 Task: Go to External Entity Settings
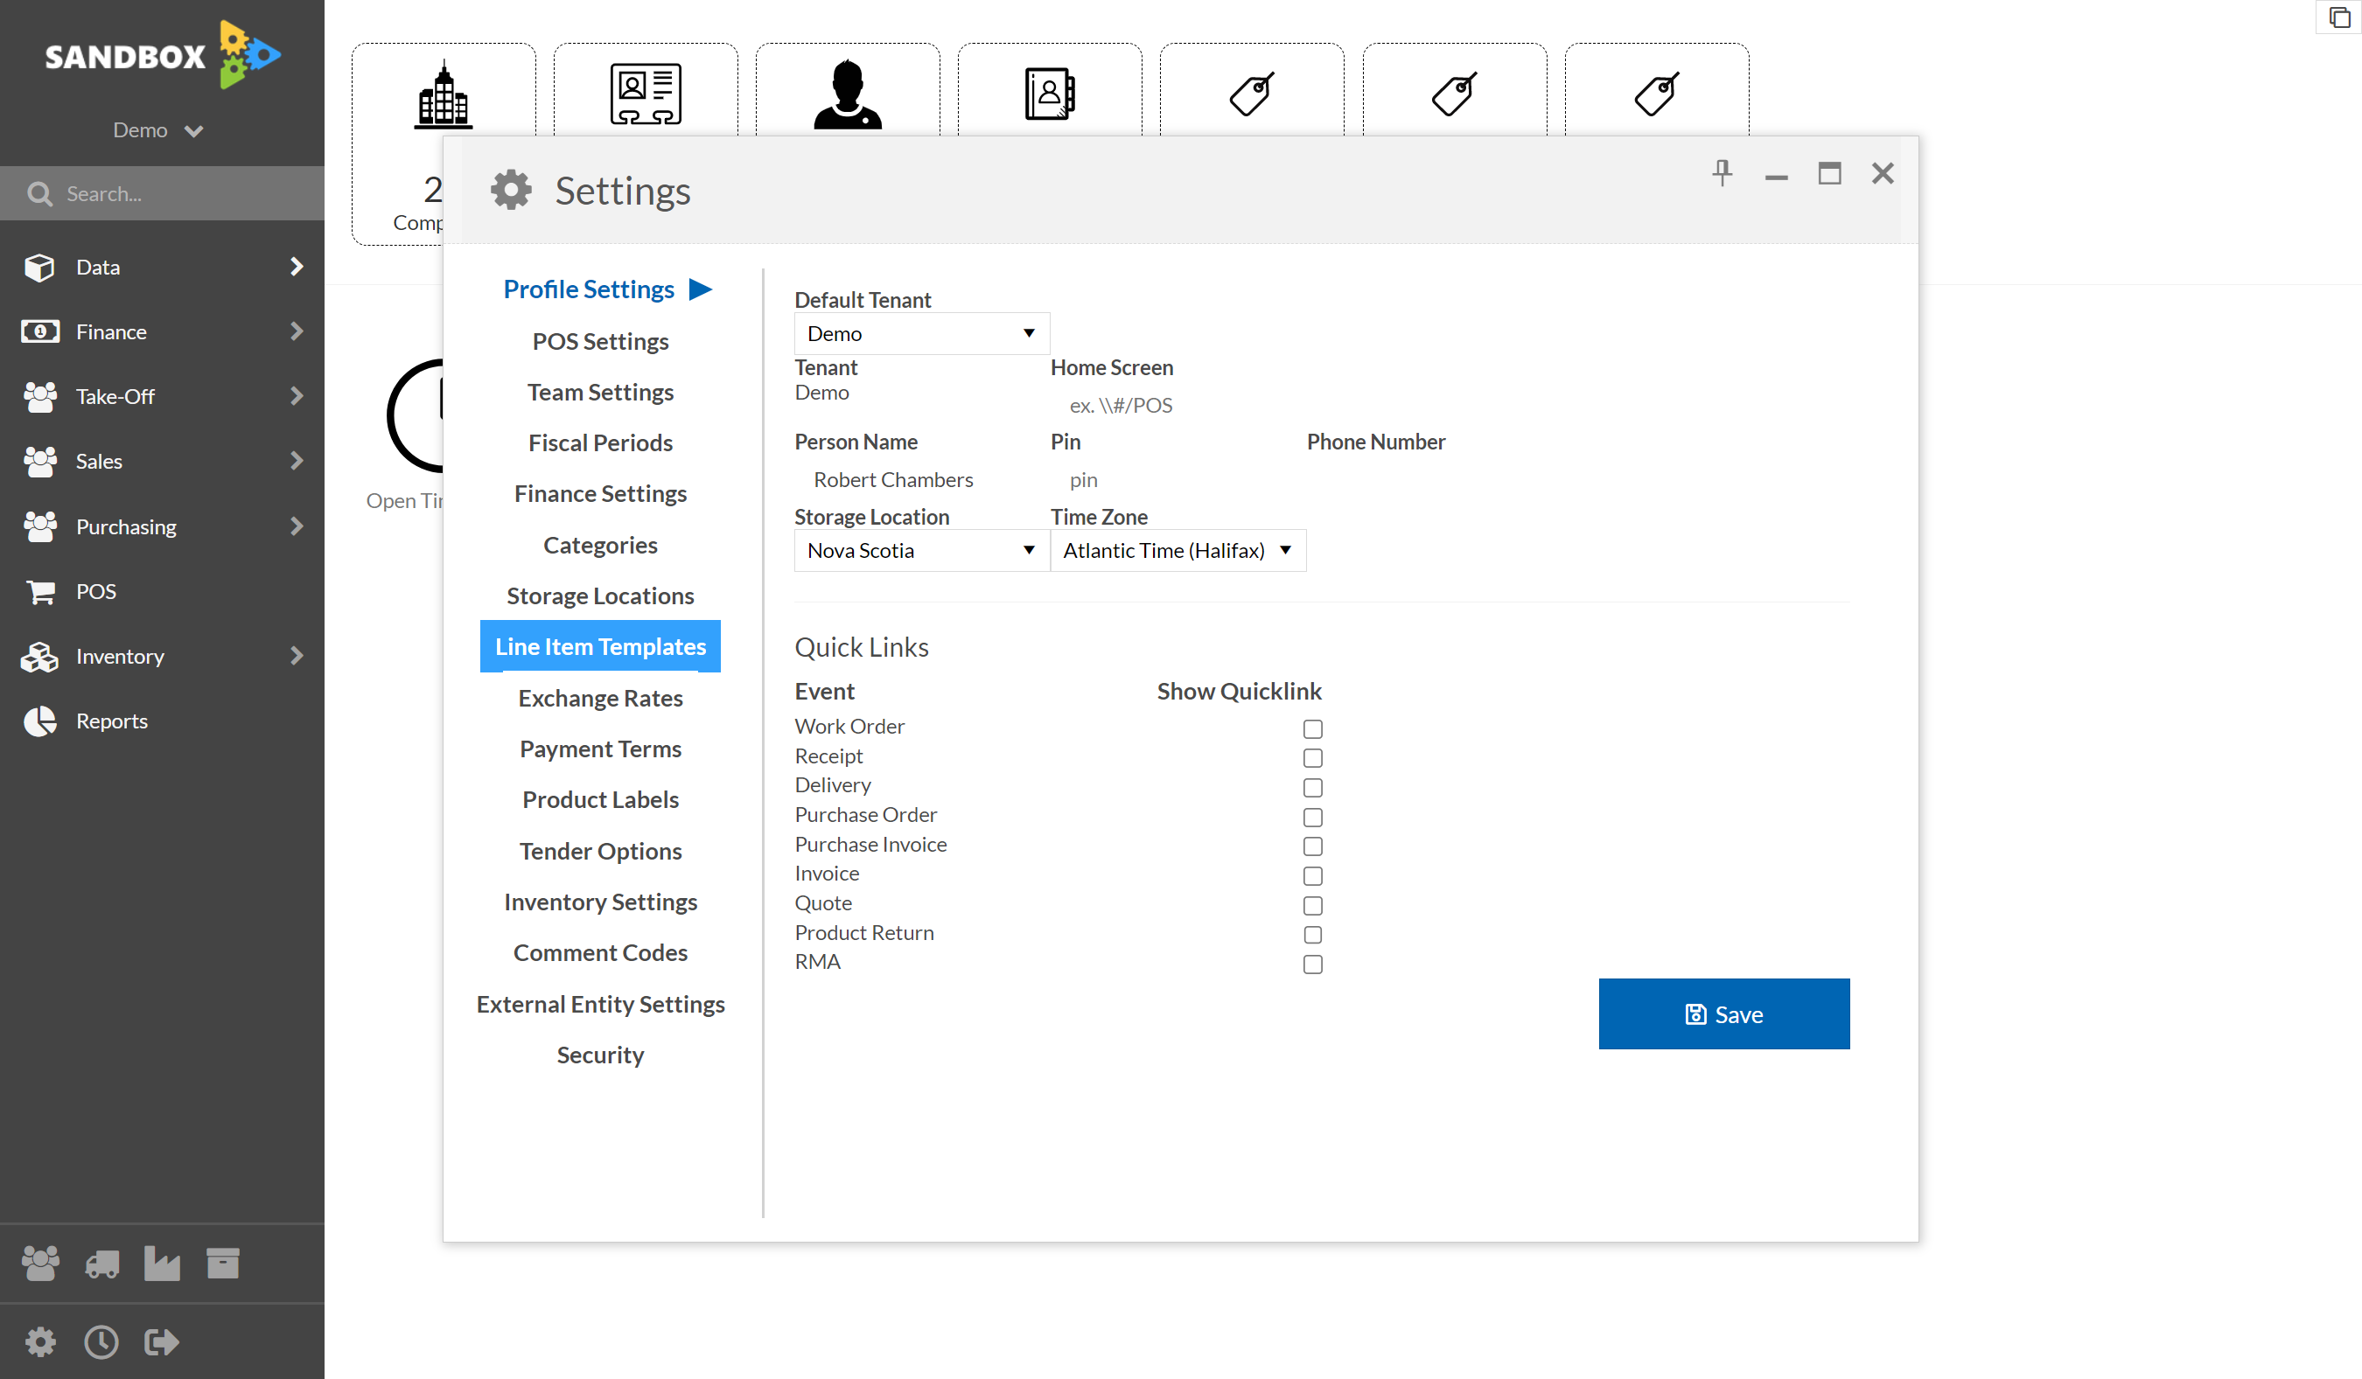600,1004
